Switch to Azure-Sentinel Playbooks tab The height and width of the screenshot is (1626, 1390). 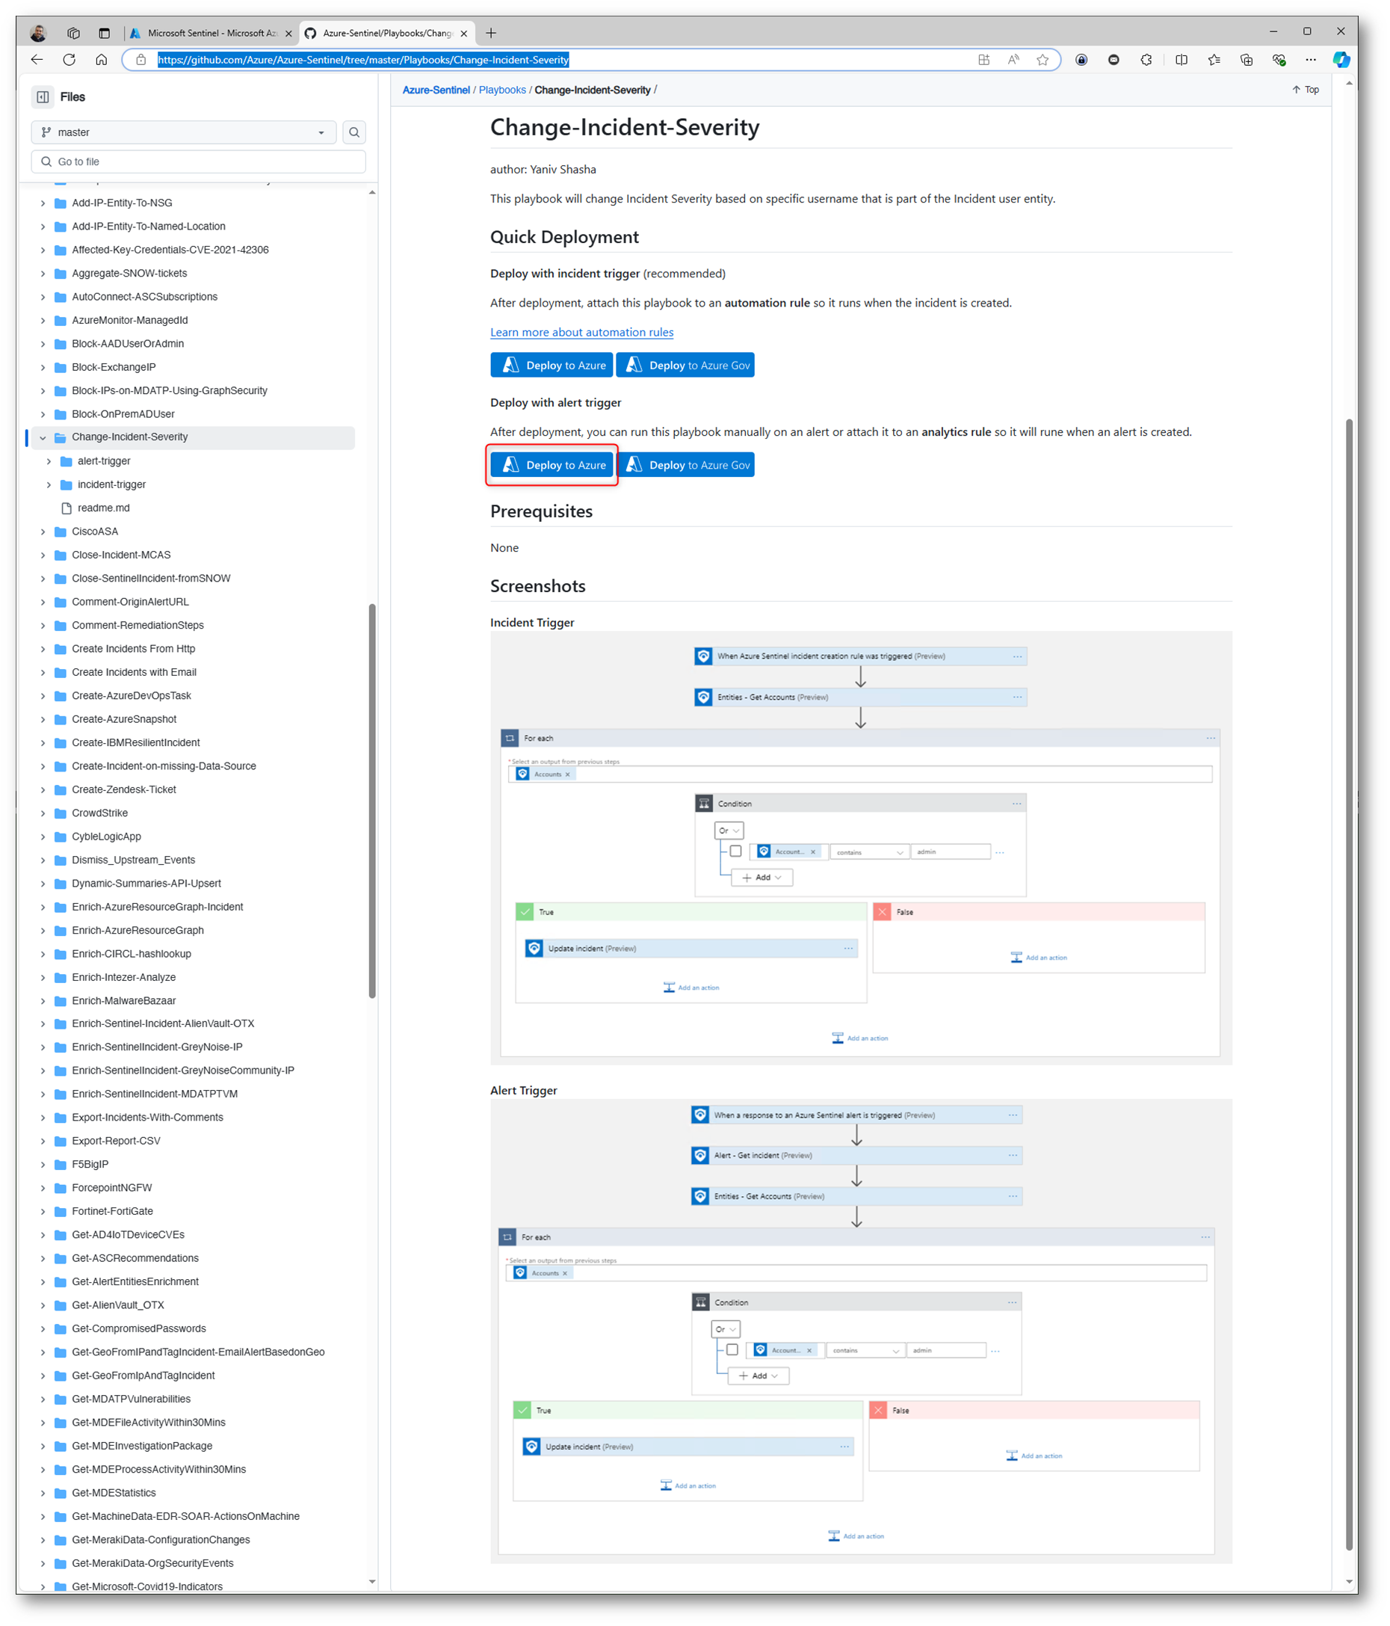388,33
